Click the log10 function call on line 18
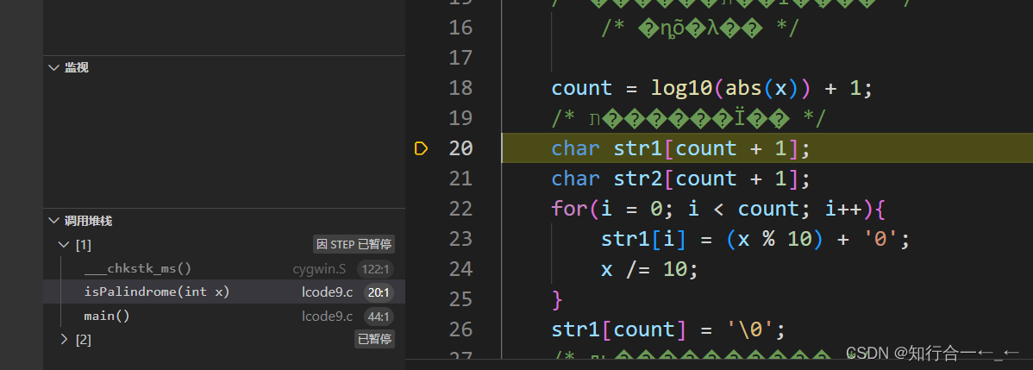Image resolution: width=1033 pixels, height=370 pixels. click(x=682, y=88)
